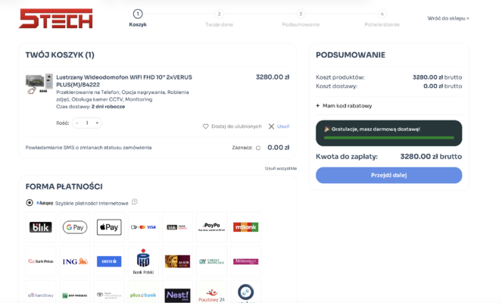
Task: Open 'Wróć do sklepu' link
Action: [448, 18]
